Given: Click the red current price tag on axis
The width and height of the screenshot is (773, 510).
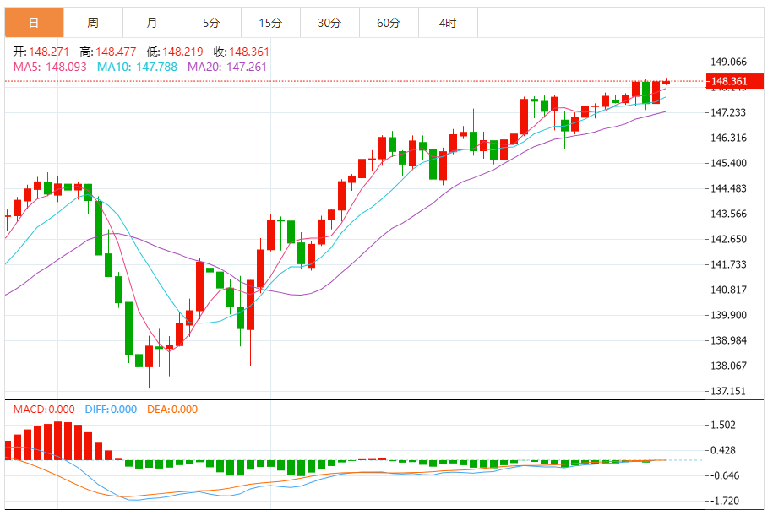Looking at the screenshot, I should [x=730, y=82].
